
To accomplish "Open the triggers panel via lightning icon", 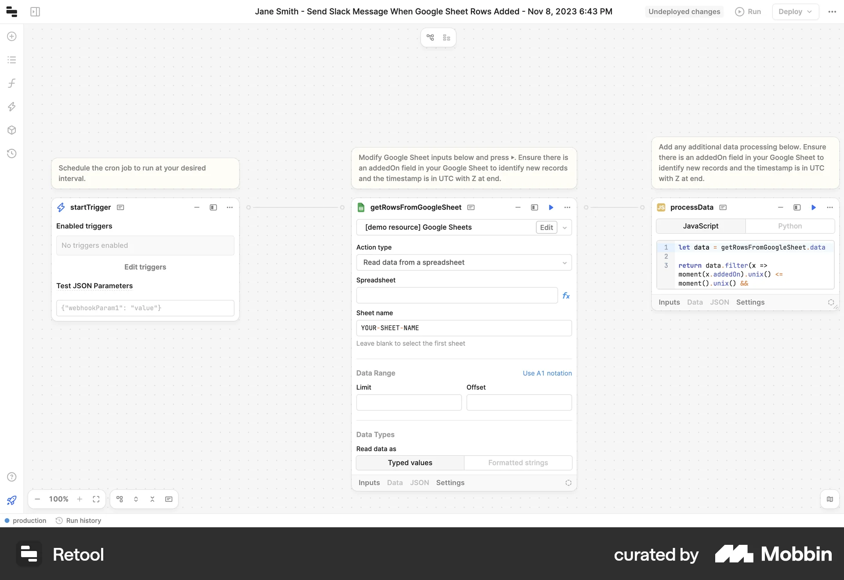I will coord(11,107).
